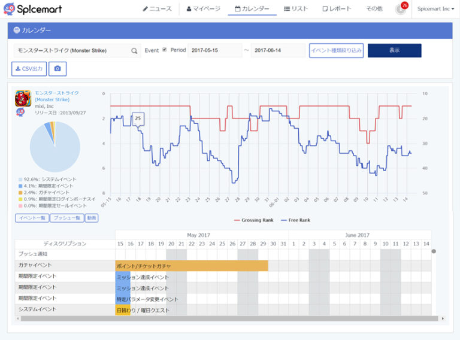Click the Monster Strike app icon
Image resolution: width=460 pixels, height=340 pixels.
click(23, 98)
